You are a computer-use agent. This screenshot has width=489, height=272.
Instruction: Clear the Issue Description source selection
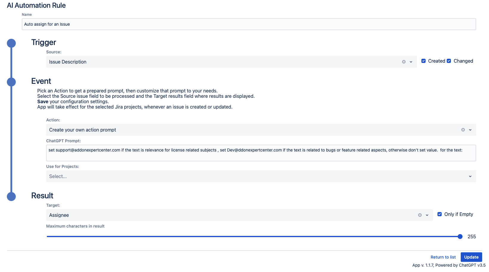(x=404, y=62)
